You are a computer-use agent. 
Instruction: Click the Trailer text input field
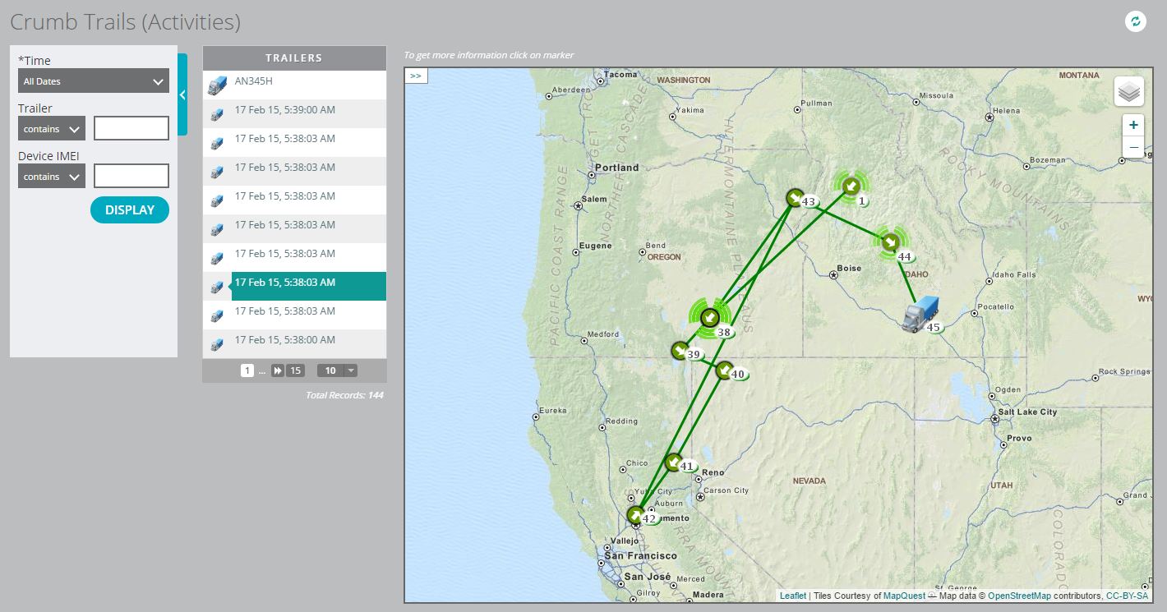click(x=131, y=128)
